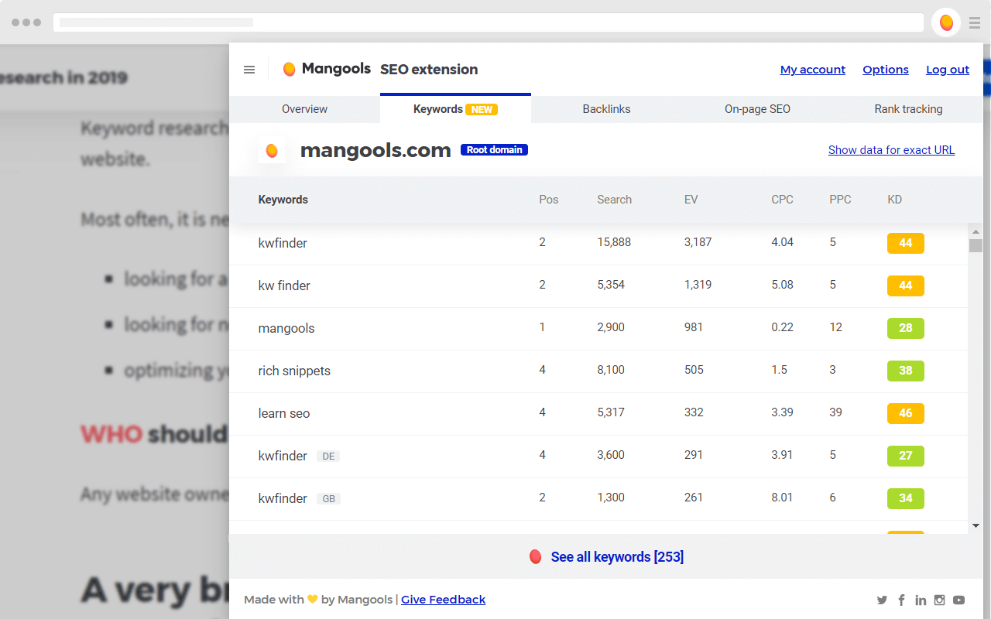
Task: Open the LinkedIn icon in the footer
Action: coord(921,600)
